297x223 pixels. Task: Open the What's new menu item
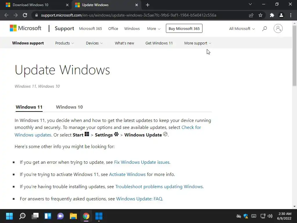tap(124, 43)
